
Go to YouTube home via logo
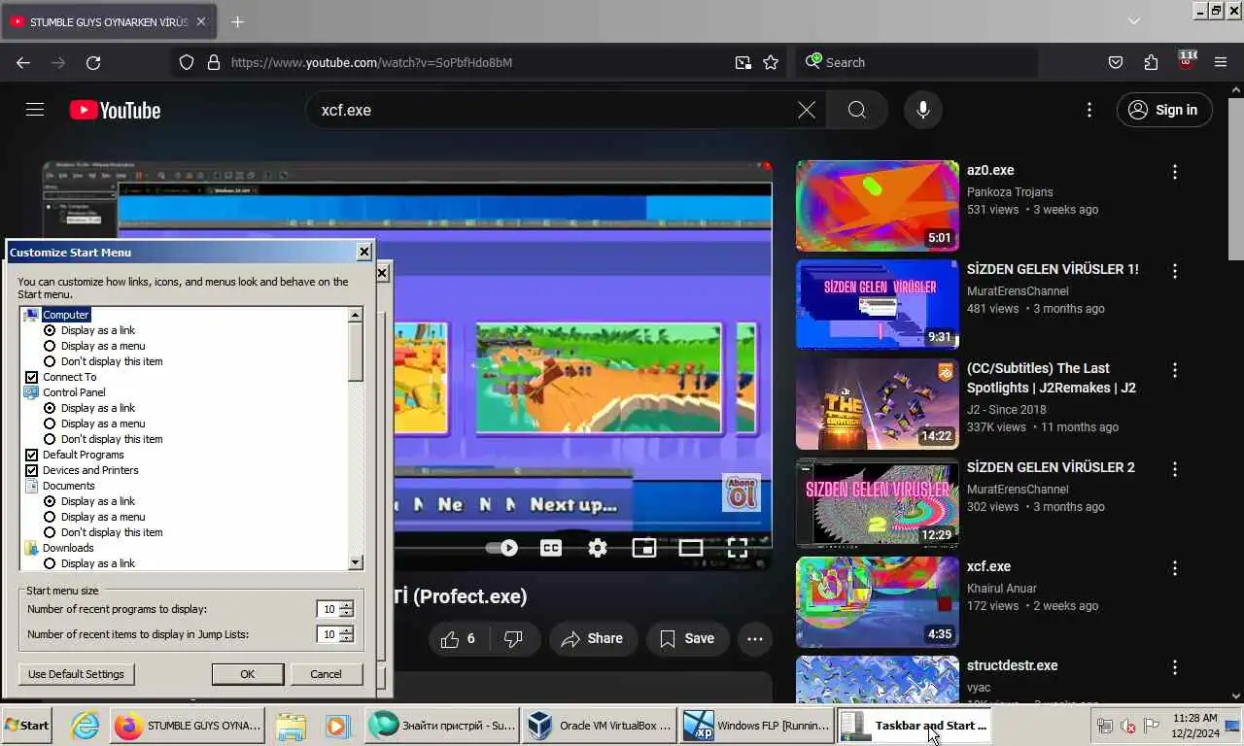click(x=115, y=110)
